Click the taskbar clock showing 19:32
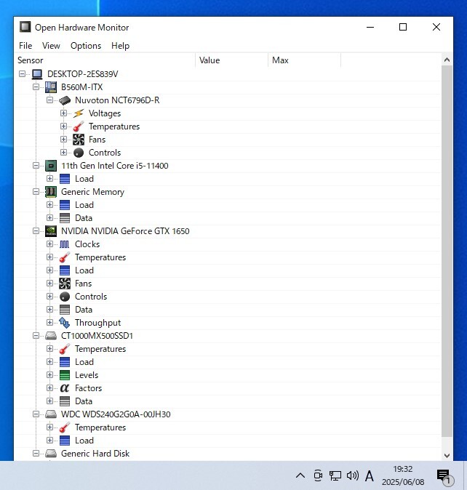The image size is (467, 490). click(403, 475)
